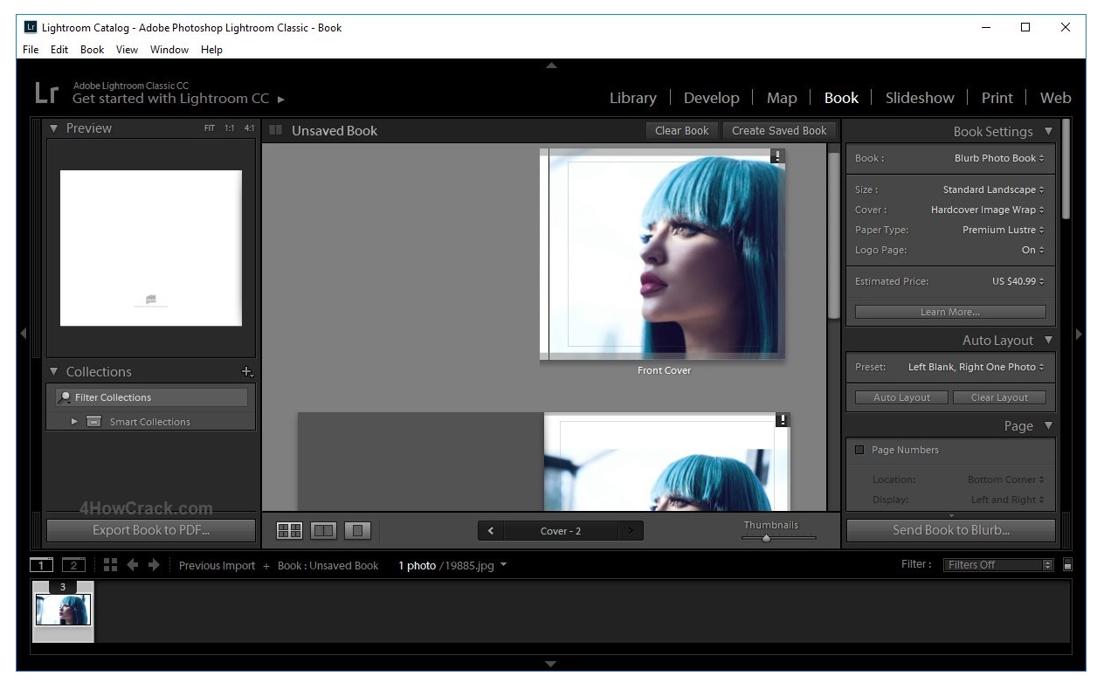Click Export Book to PDF button
Screen dimensions: 1104x683
coord(151,530)
